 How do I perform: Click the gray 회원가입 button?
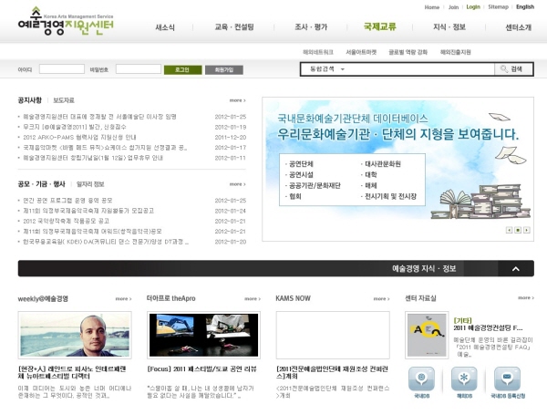[x=224, y=70]
